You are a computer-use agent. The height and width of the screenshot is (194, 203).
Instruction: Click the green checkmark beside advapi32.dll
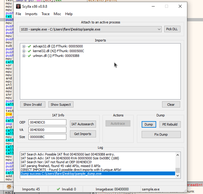pos(29,46)
